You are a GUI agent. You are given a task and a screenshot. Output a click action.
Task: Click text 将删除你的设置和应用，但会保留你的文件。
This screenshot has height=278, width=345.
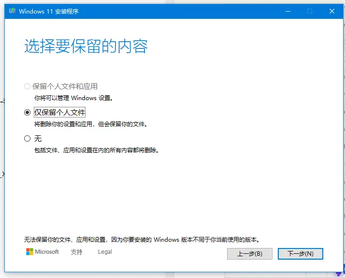point(91,124)
